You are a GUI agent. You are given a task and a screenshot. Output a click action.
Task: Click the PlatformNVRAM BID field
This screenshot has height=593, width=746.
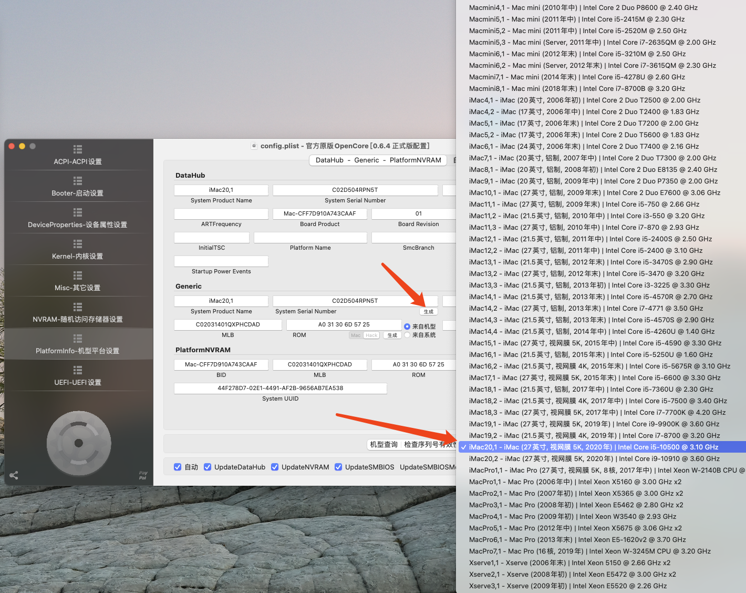(221, 364)
